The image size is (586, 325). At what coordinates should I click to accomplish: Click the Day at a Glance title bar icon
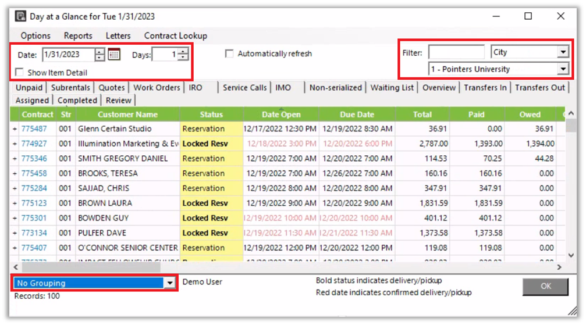coord(21,16)
